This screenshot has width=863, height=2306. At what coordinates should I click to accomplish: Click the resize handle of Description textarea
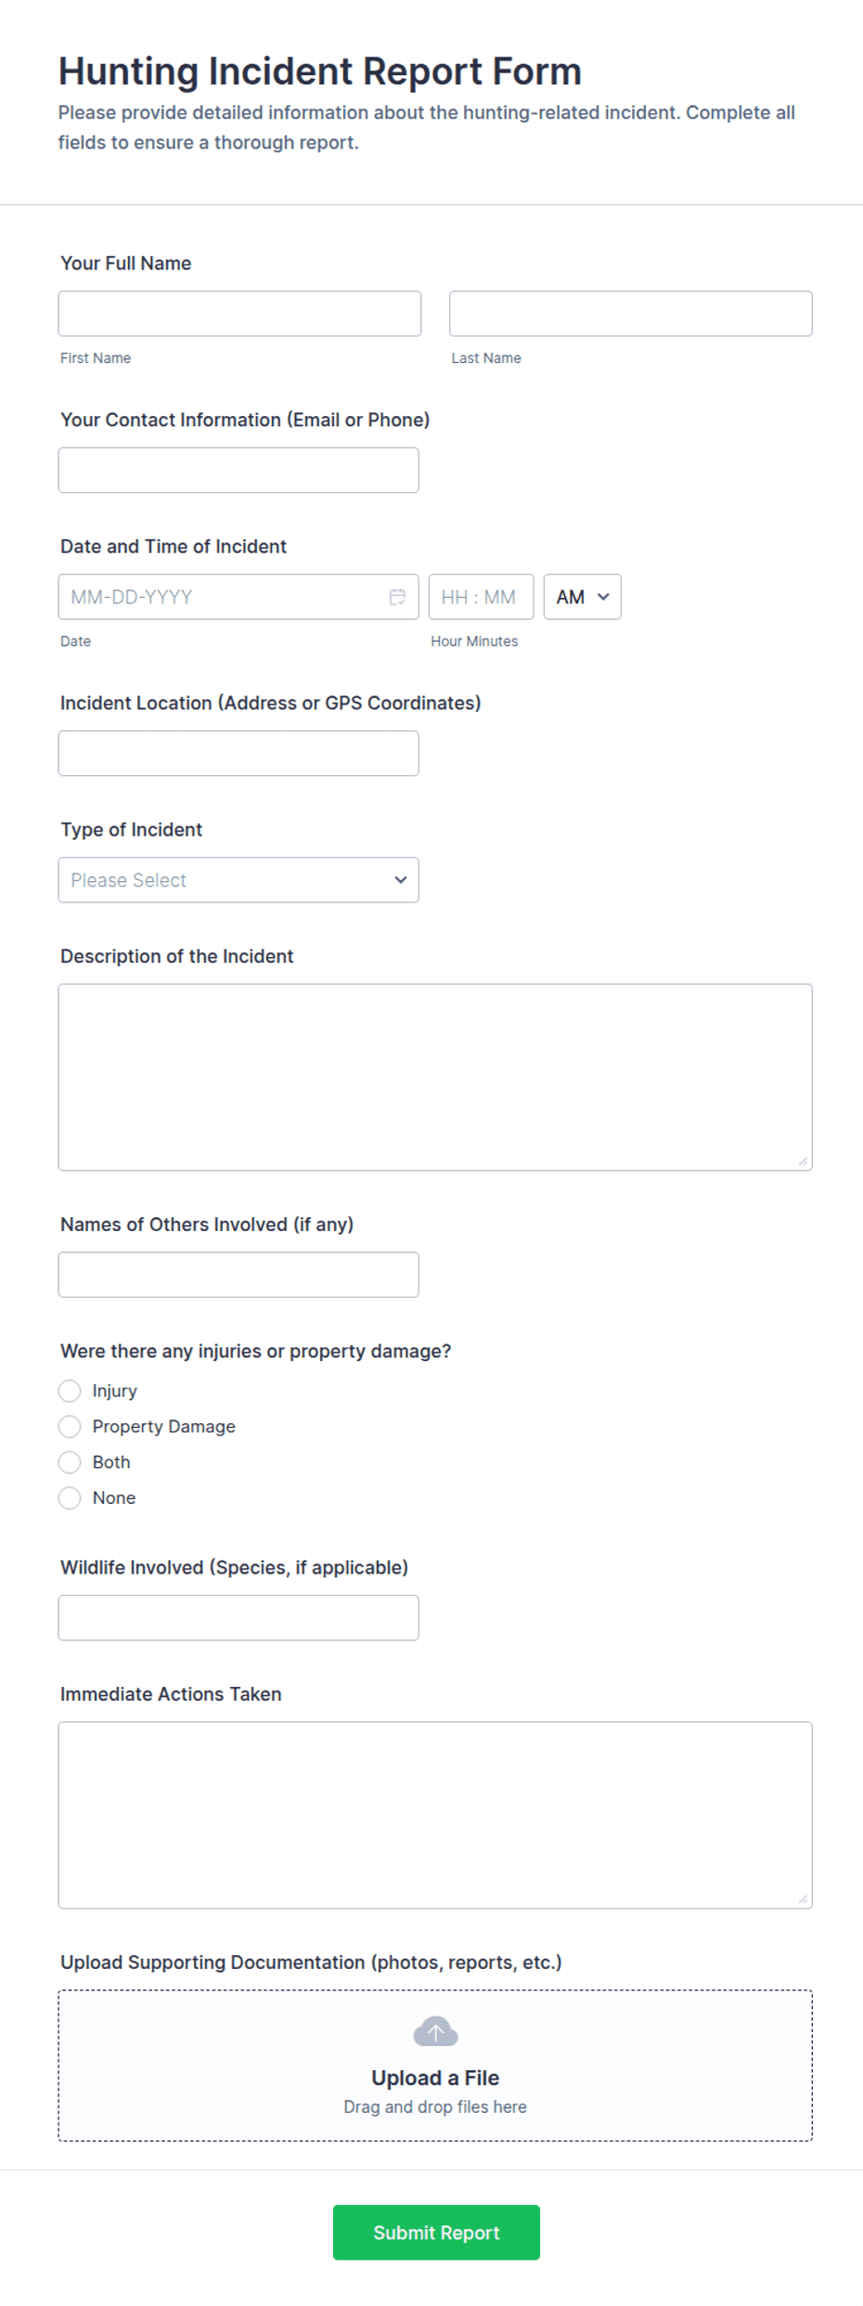[804, 1159]
